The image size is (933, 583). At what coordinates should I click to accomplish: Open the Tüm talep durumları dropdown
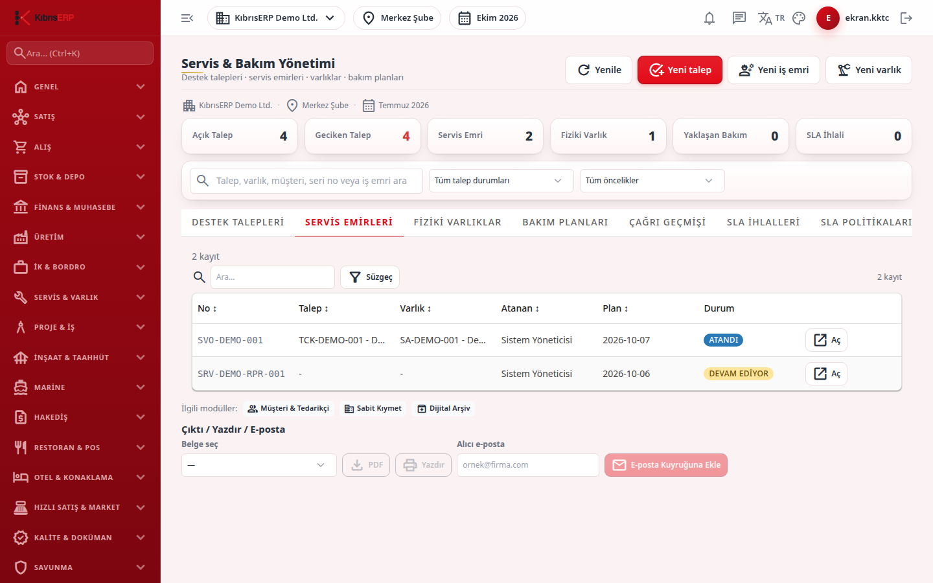tap(501, 181)
